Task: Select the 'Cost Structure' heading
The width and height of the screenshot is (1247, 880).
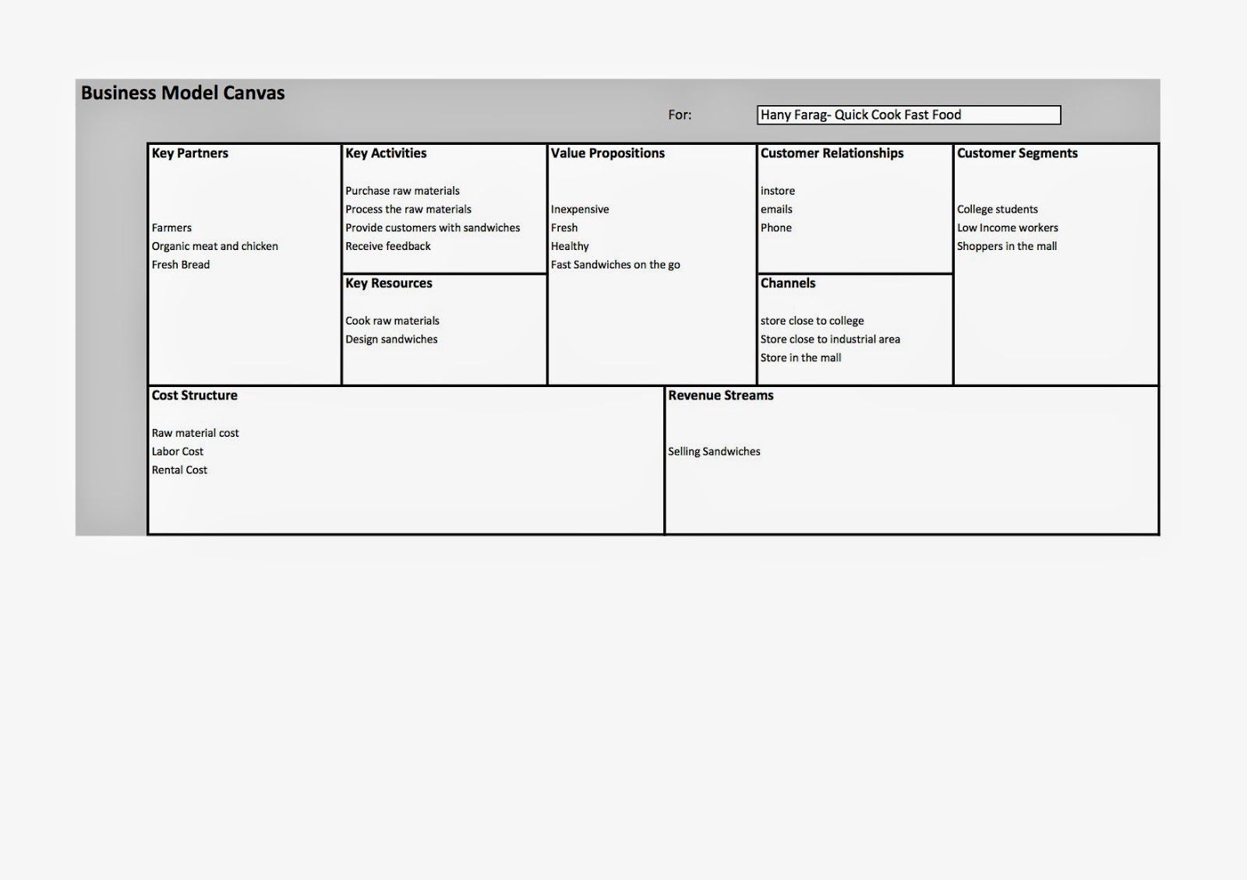Action: [x=195, y=396]
